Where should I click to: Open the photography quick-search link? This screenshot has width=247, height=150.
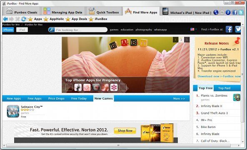coord(144,30)
